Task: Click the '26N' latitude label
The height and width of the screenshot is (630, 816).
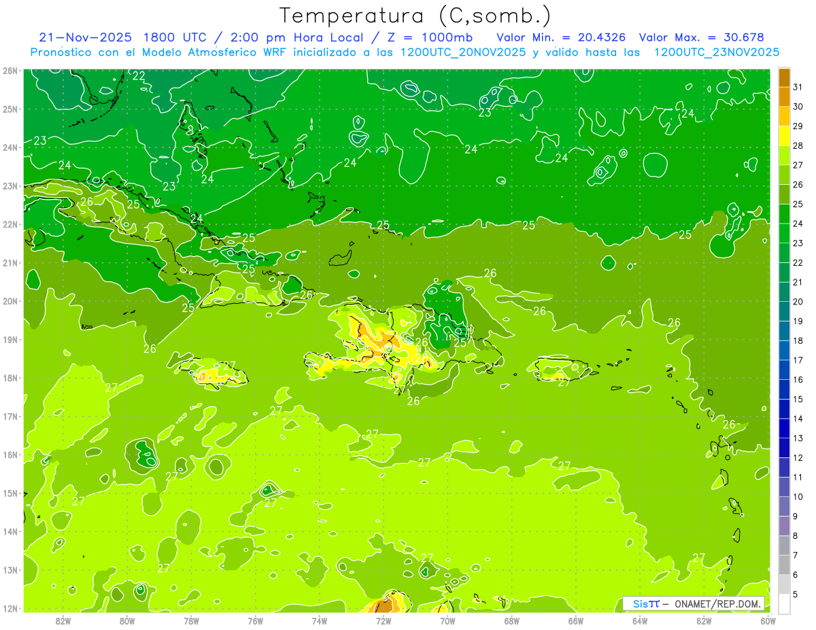Action: (x=10, y=71)
